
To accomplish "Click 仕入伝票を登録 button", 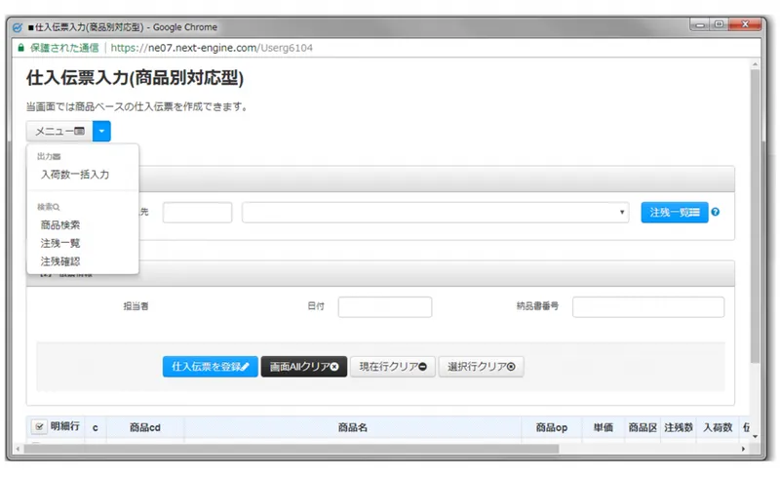I will point(210,367).
